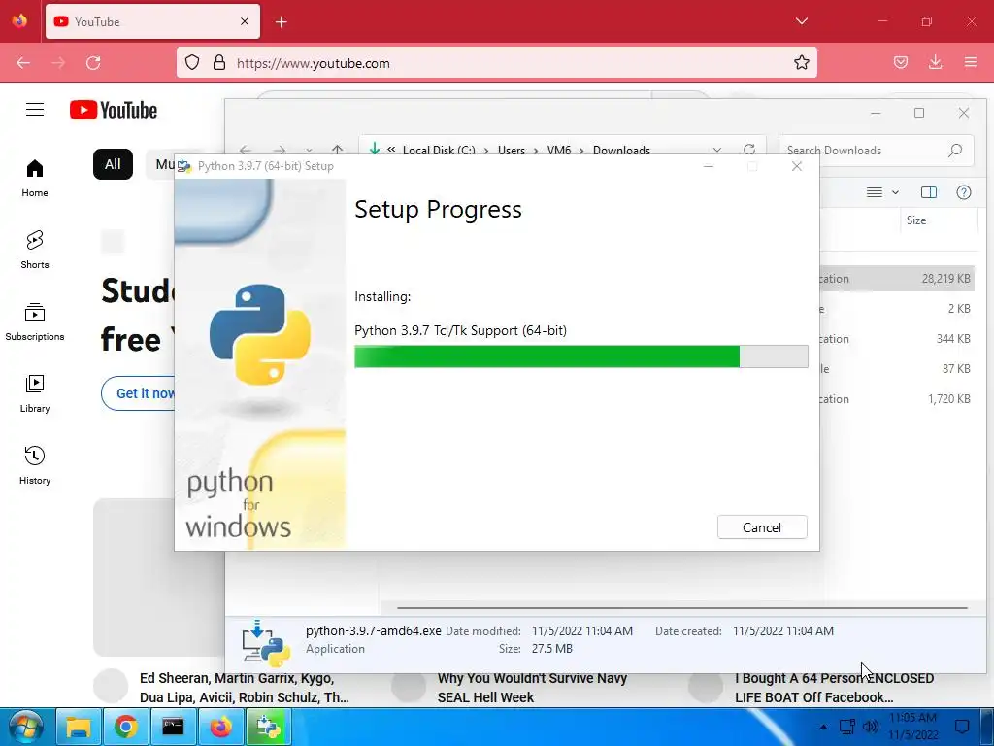Open the Home section in the YouTube sidebar

point(35,179)
